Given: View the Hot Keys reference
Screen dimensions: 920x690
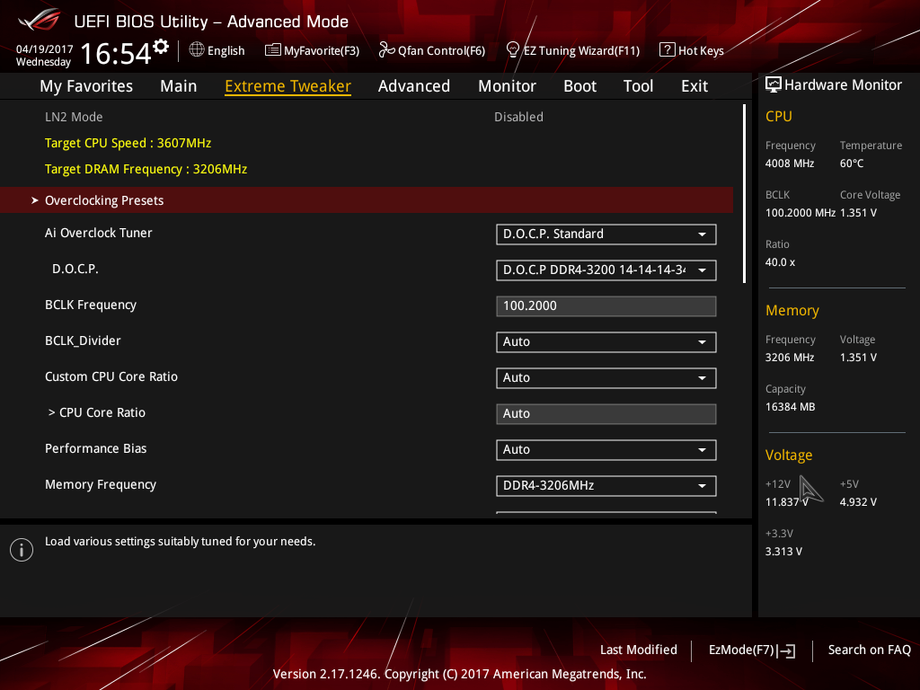Looking at the screenshot, I should 691,50.
